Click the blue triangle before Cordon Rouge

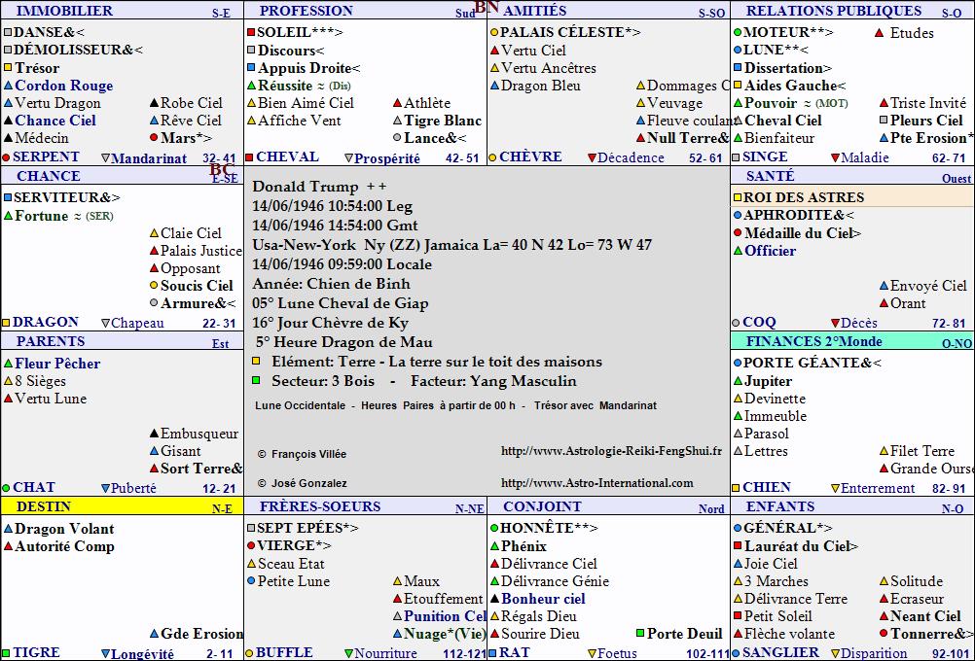click(x=8, y=86)
